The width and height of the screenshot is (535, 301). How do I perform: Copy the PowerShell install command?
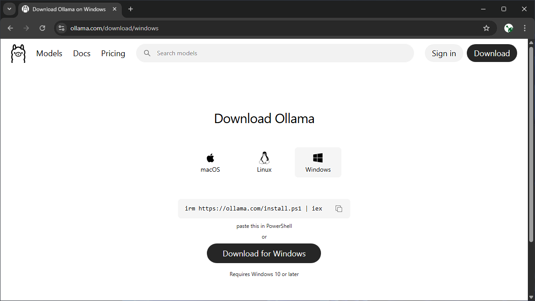click(339, 209)
